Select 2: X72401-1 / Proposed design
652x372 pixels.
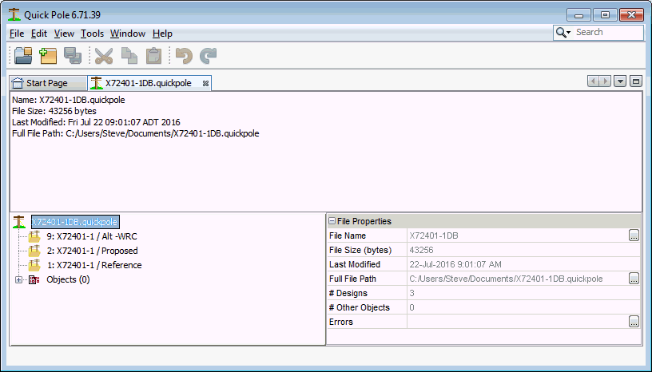point(93,251)
